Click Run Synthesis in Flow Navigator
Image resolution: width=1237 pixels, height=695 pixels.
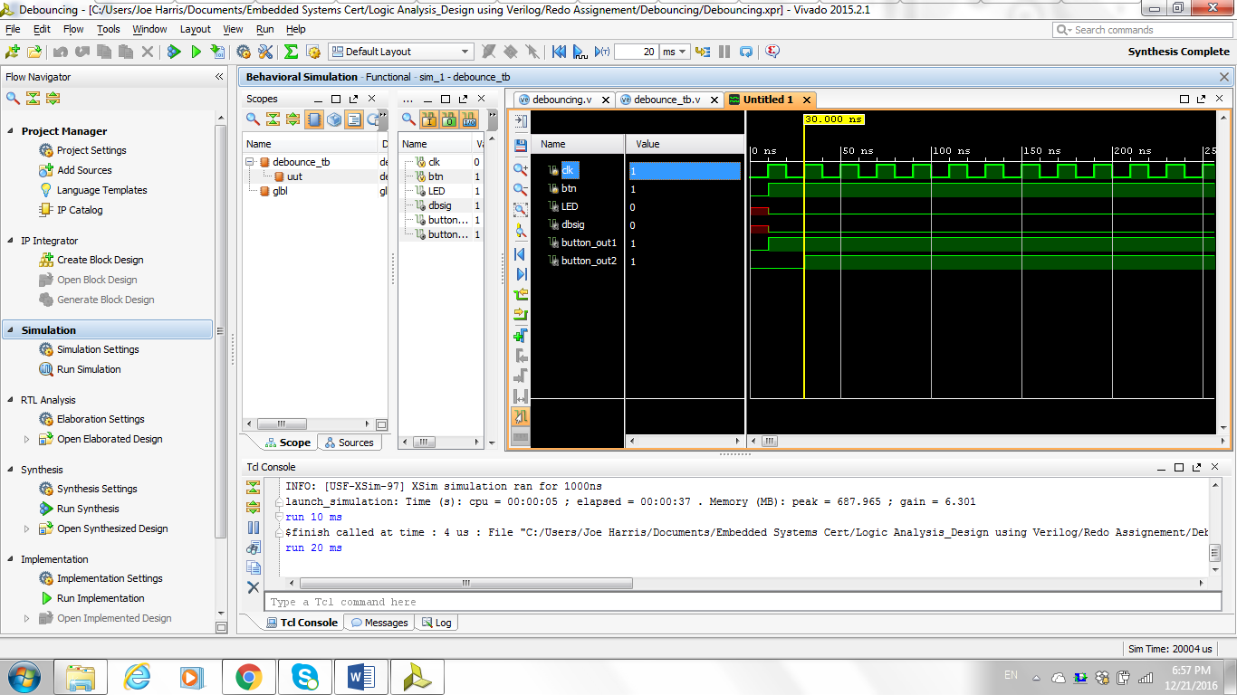tap(88, 509)
